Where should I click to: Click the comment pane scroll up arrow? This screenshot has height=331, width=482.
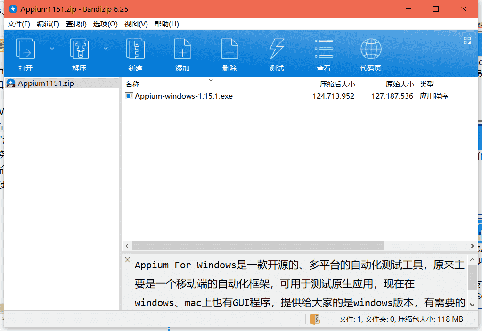[x=472, y=260]
